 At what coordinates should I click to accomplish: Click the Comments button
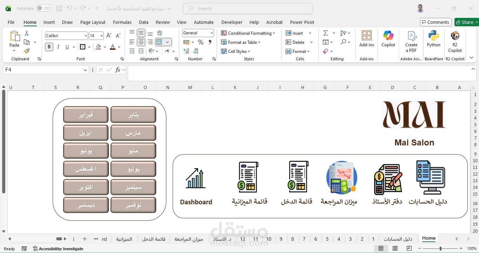(x=435, y=22)
